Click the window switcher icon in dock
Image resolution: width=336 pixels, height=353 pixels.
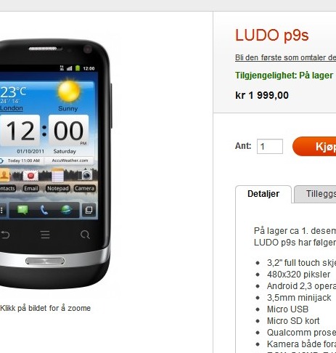pos(89,210)
